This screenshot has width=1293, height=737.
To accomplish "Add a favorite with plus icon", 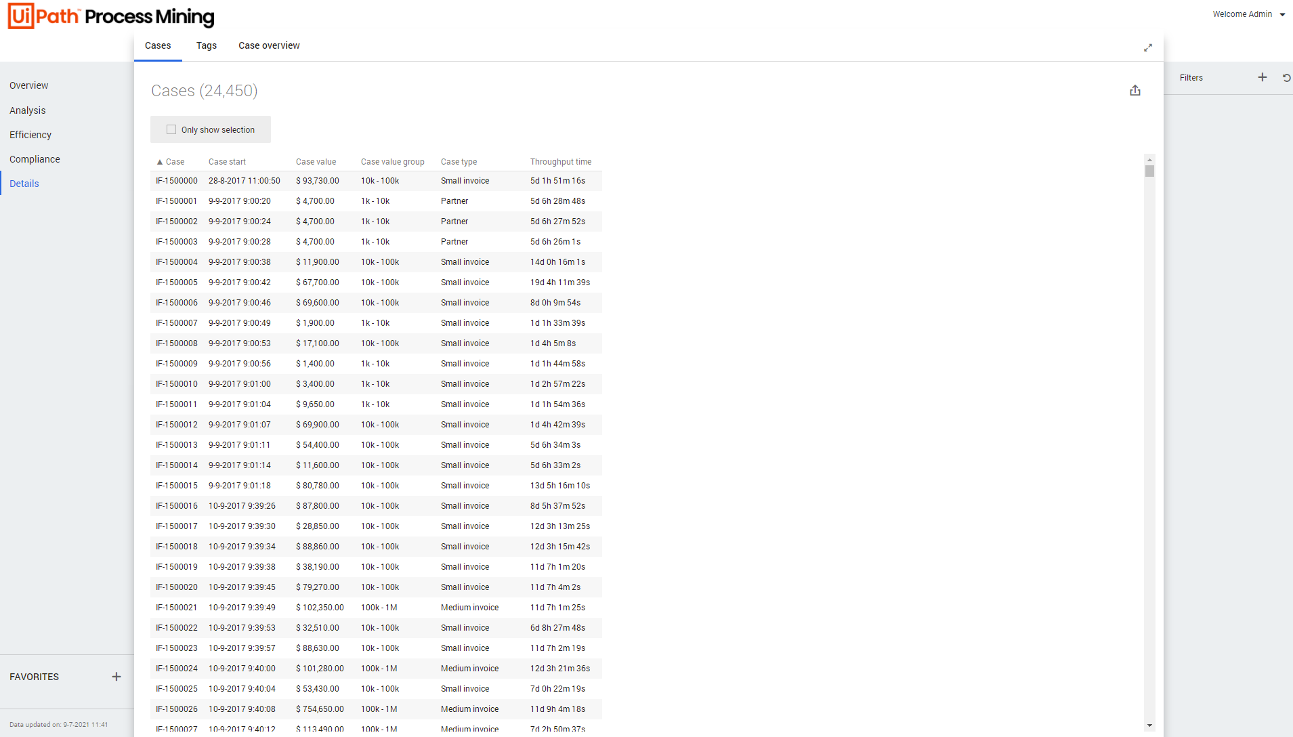I will tap(116, 677).
